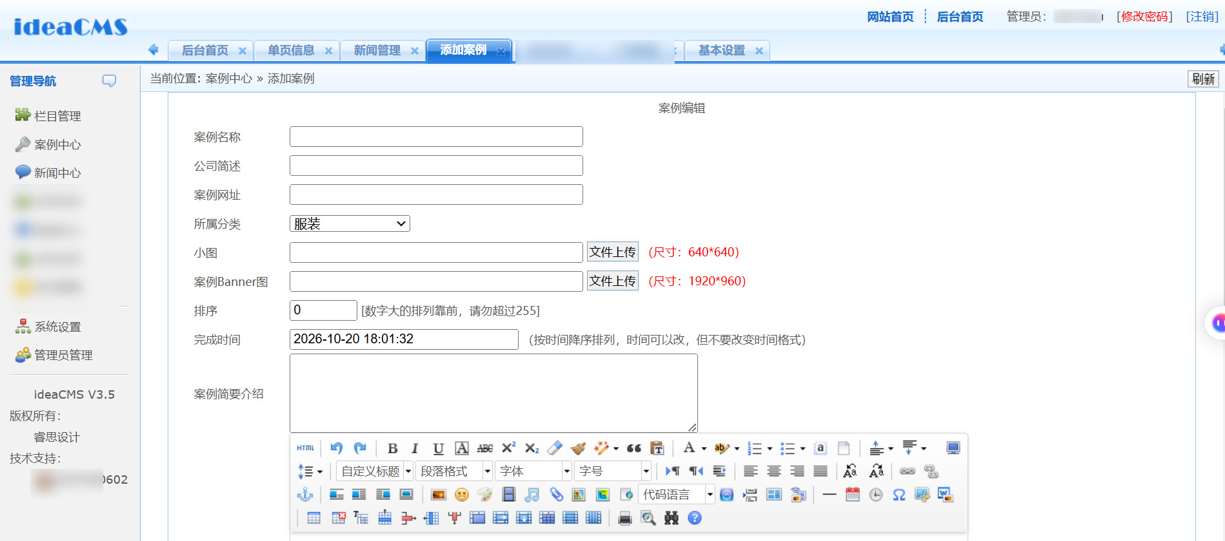Viewport: 1225px width, 541px height.
Task: Switch to the 基本设置 tab
Action: pyautogui.click(x=722, y=50)
